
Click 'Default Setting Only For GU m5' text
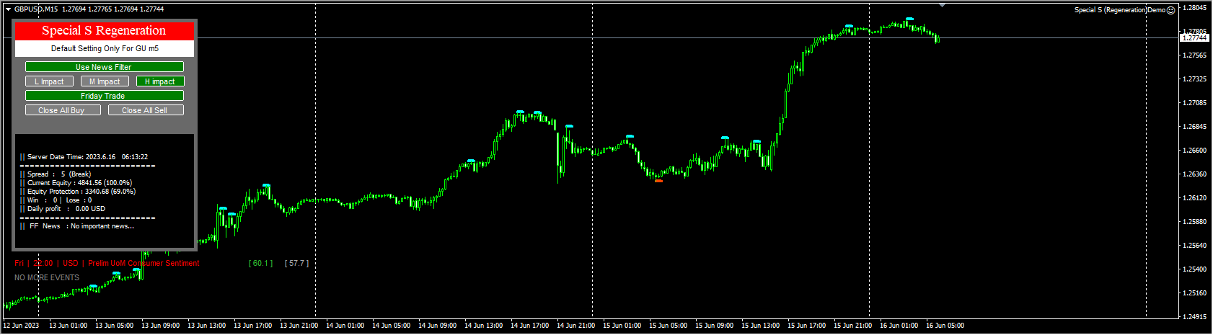tap(105, 48)
